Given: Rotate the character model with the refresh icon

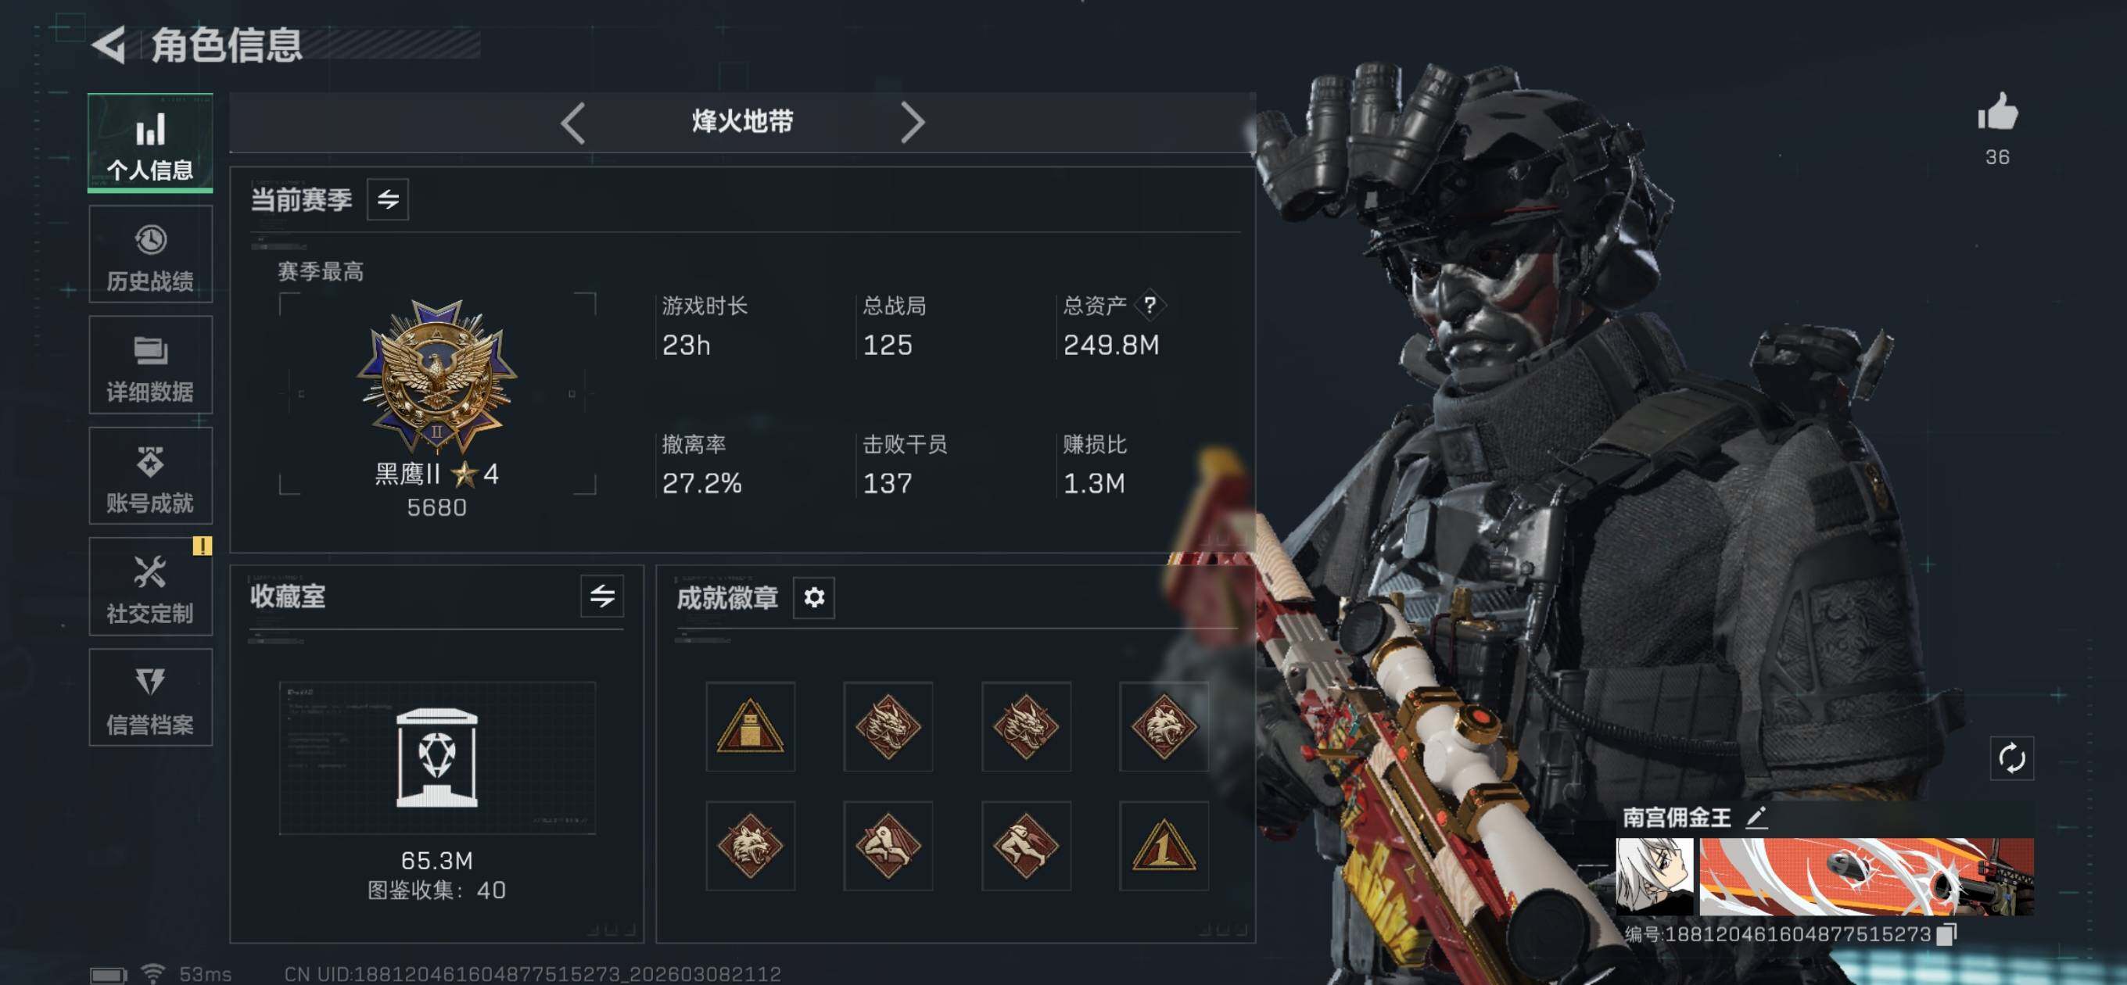Looking at the screenshot, I should click(2011, 757).
